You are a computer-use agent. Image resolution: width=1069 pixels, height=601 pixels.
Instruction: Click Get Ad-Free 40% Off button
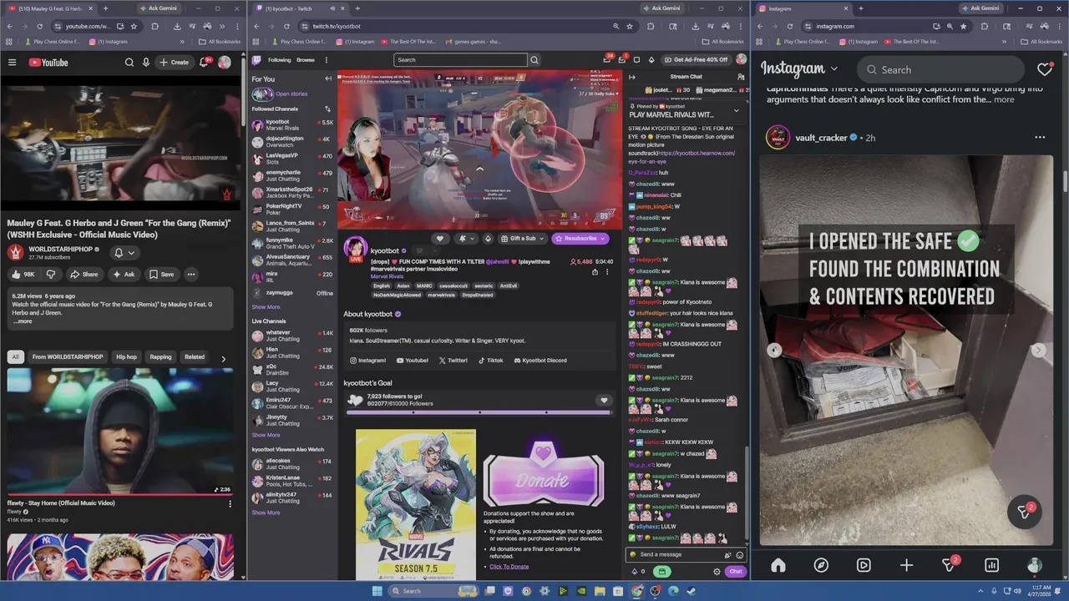coord(696,60)
